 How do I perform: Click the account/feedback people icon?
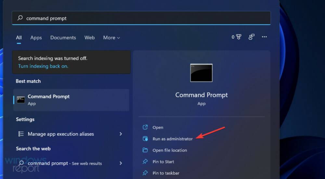252,37
